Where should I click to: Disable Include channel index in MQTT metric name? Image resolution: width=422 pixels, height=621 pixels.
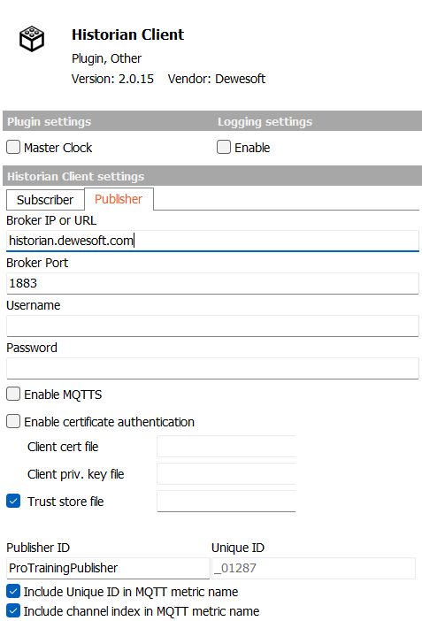pyautogui.click(x=13, y=610)
